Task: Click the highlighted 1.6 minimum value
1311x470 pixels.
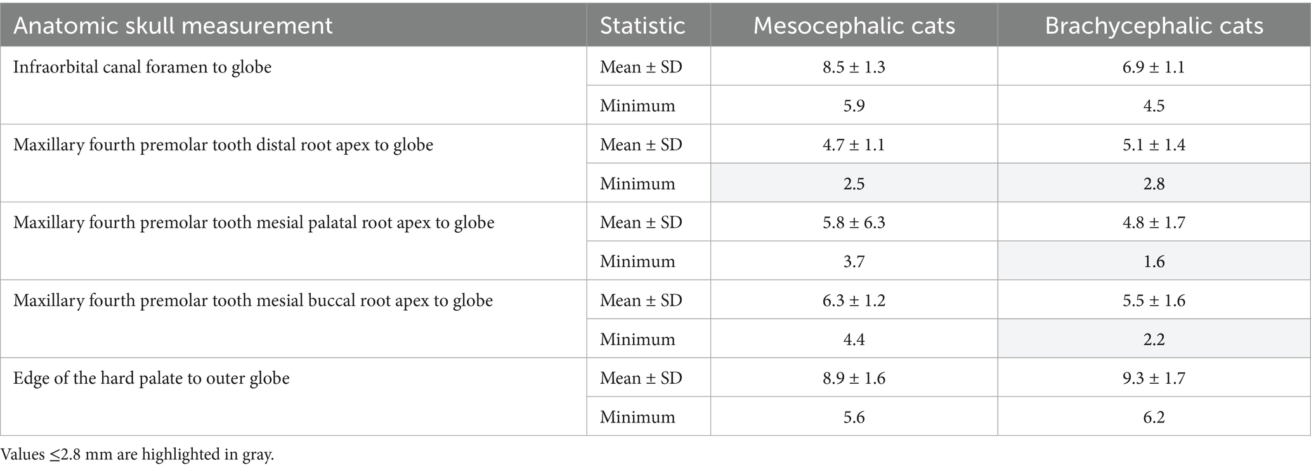Action: pos(1154,261)
